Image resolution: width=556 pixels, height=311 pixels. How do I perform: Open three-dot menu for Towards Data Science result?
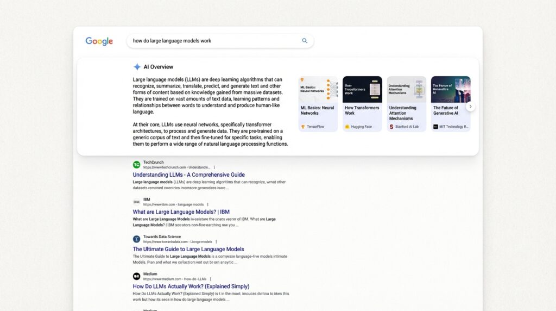[216, 242]
